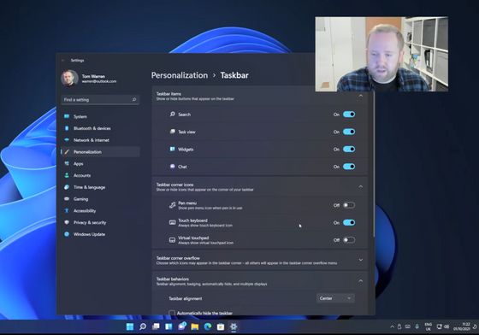Open Widgets from the taskbar
The image size is (479, 335).
(x=169, y=326)
